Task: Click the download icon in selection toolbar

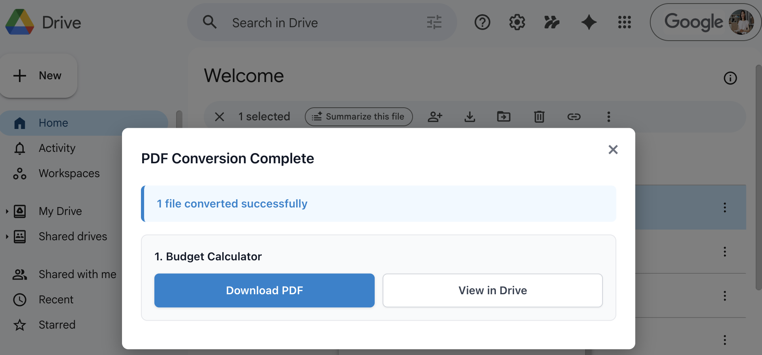Action: (469, 117)
